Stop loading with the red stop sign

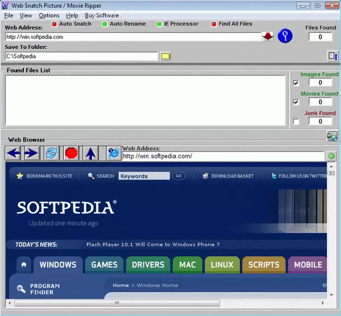point(71,153)
